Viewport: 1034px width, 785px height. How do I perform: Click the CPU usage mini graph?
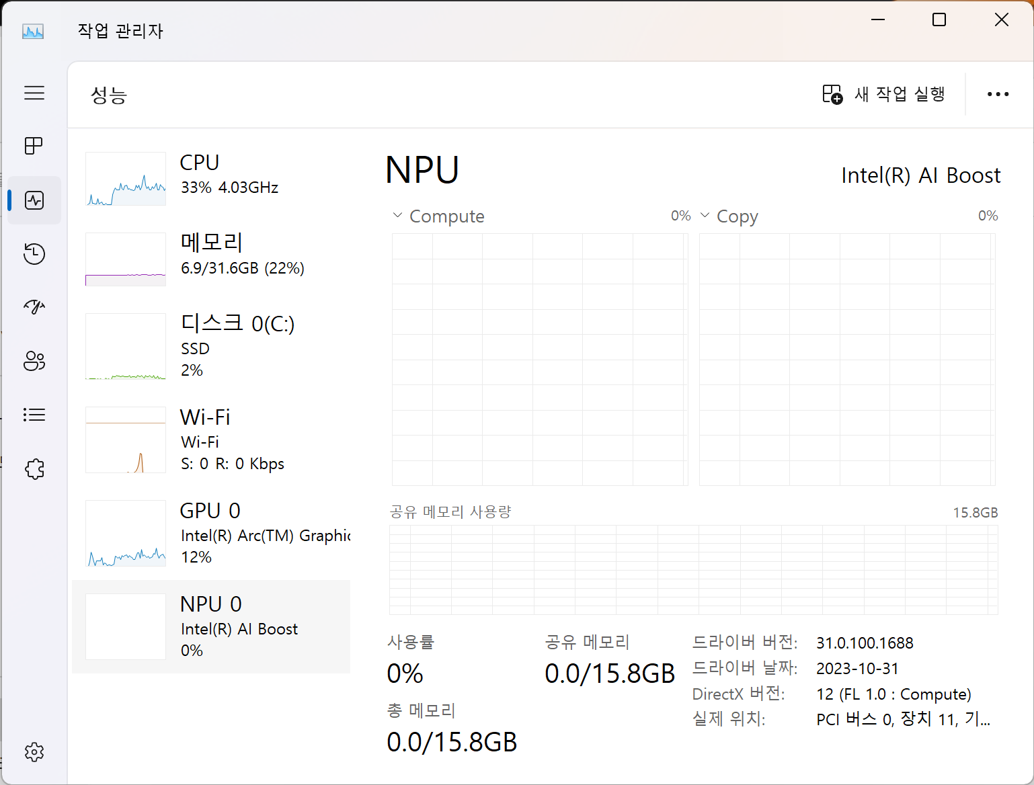click(x=126, y=179)
